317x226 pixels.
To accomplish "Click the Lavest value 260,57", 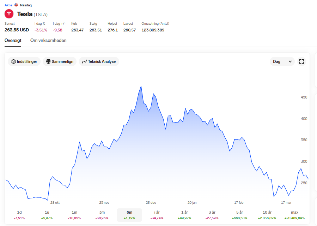I will tap(130, 30).
